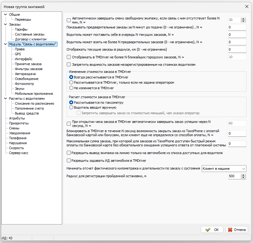Viewport: 253px width, 243px height.
Task: Open the Сервер касс settings page
Action: tap(19, 153)
